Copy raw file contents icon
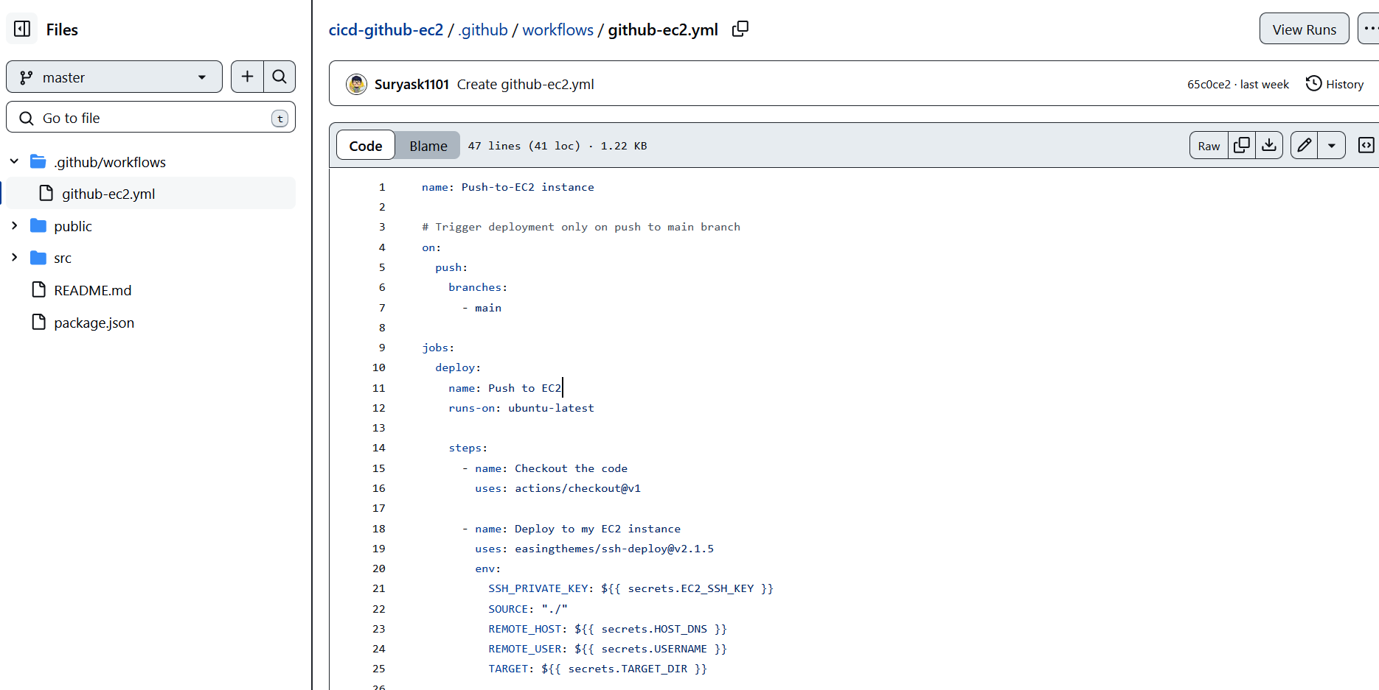 (1242, 145)
